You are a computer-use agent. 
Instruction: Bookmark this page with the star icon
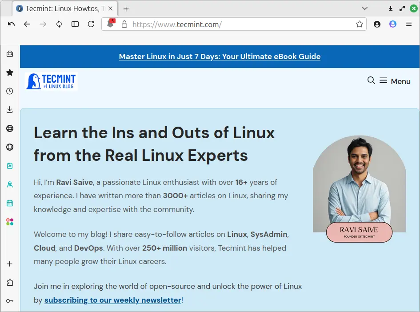(360, 24)
